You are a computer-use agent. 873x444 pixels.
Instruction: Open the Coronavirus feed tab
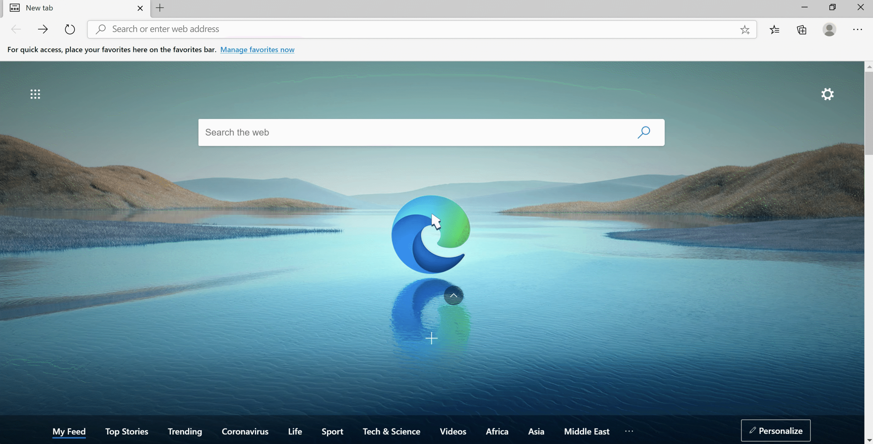tap(245, 432)
